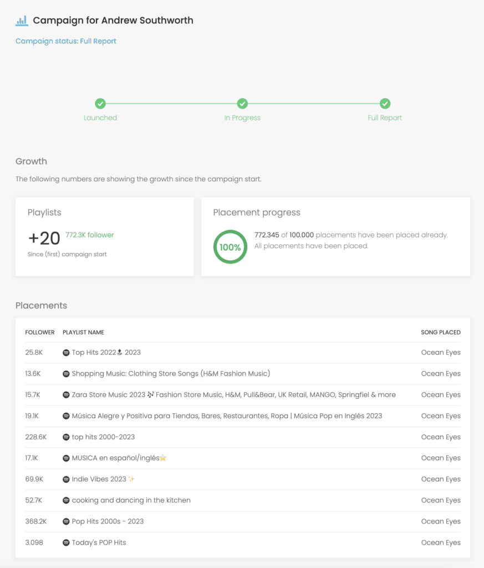This screenshot has width=484, height=568.
Task: Open the Campaign status: Full Report link
Action: [66, 41]
